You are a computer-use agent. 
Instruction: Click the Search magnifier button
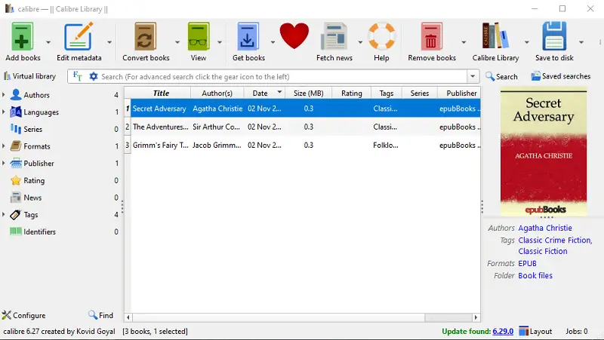pyautogui.click(x=501, y=77)
